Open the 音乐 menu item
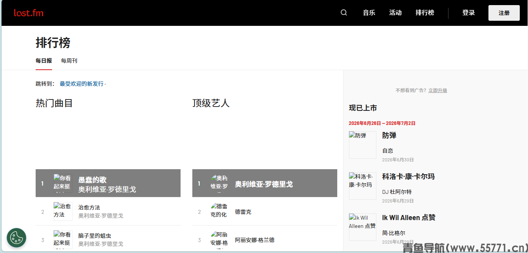The width and height of the screenshot is (528, 253). point(369,13)
